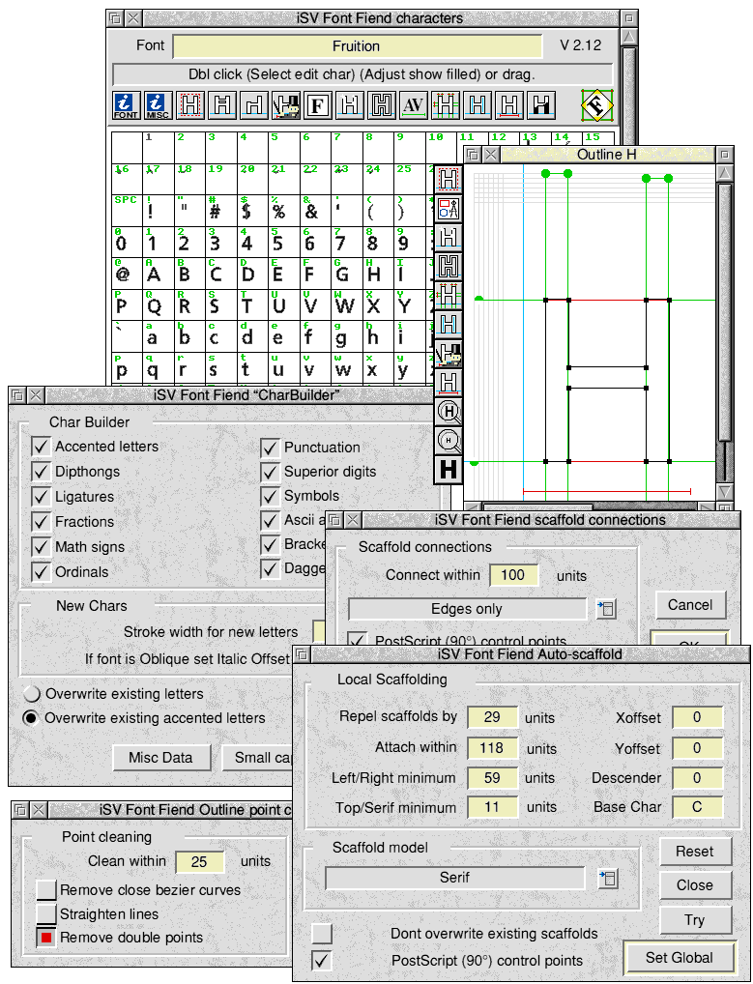Click bounding-box H icon in characters window toolbar

point(190,105)
